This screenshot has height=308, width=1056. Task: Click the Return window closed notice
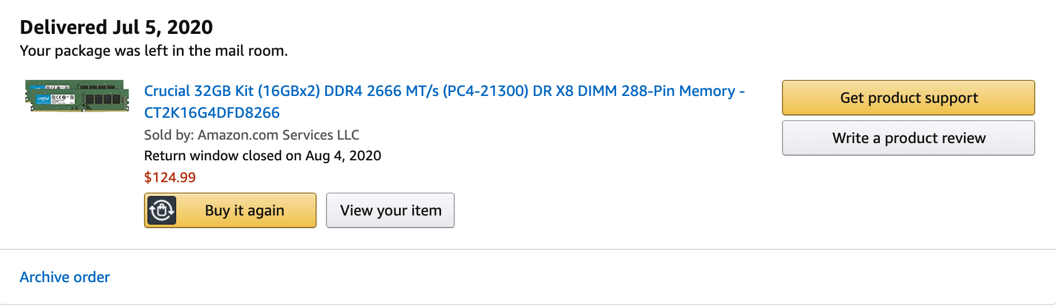pos(263,156)
